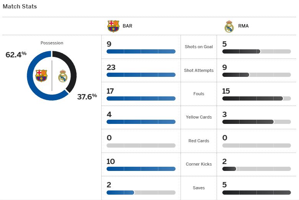This screenshot has width=299, height=200.
Task: Click the Barcelona Shots on Goal bar
Action: coord(141,51)
